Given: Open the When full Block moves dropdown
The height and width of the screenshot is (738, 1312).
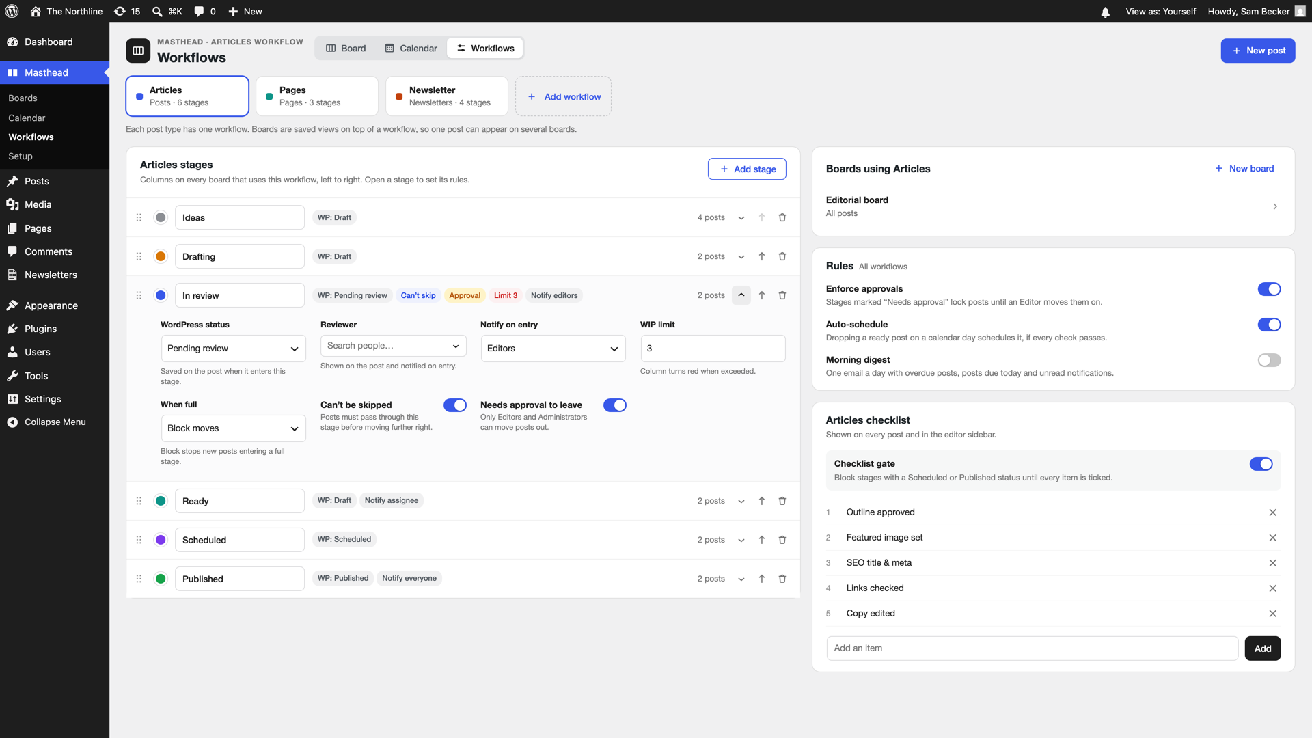Looking at the screenshot, I should [233, 428].
